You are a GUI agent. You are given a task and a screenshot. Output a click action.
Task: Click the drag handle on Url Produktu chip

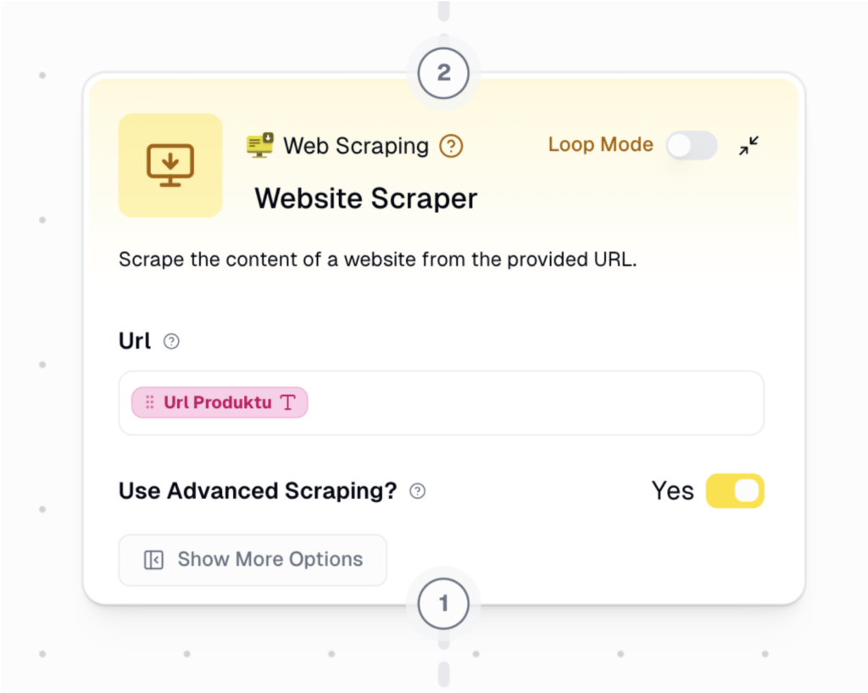pos(150,403)
